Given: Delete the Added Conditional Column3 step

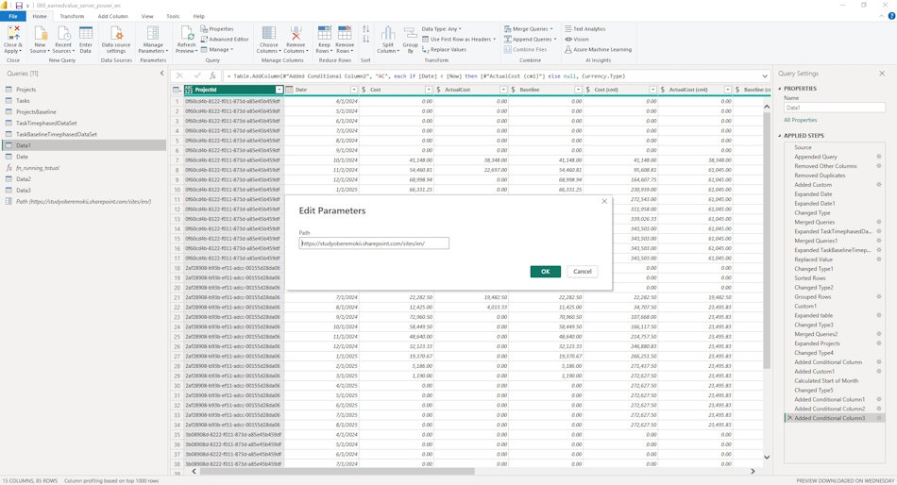Looking at the screenshot, I should pos(790,418).
